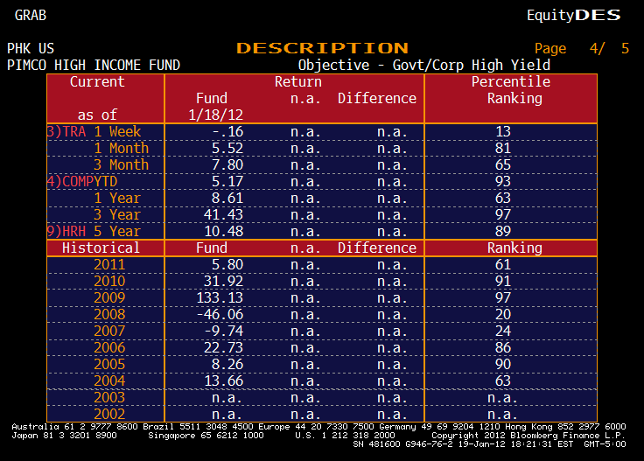Select the 2002 historical year
This screenshot has height=461, width=644.
109,415
